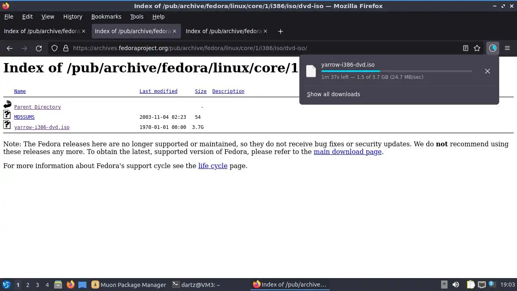Go back to the previous page

[x=10, y=48]
